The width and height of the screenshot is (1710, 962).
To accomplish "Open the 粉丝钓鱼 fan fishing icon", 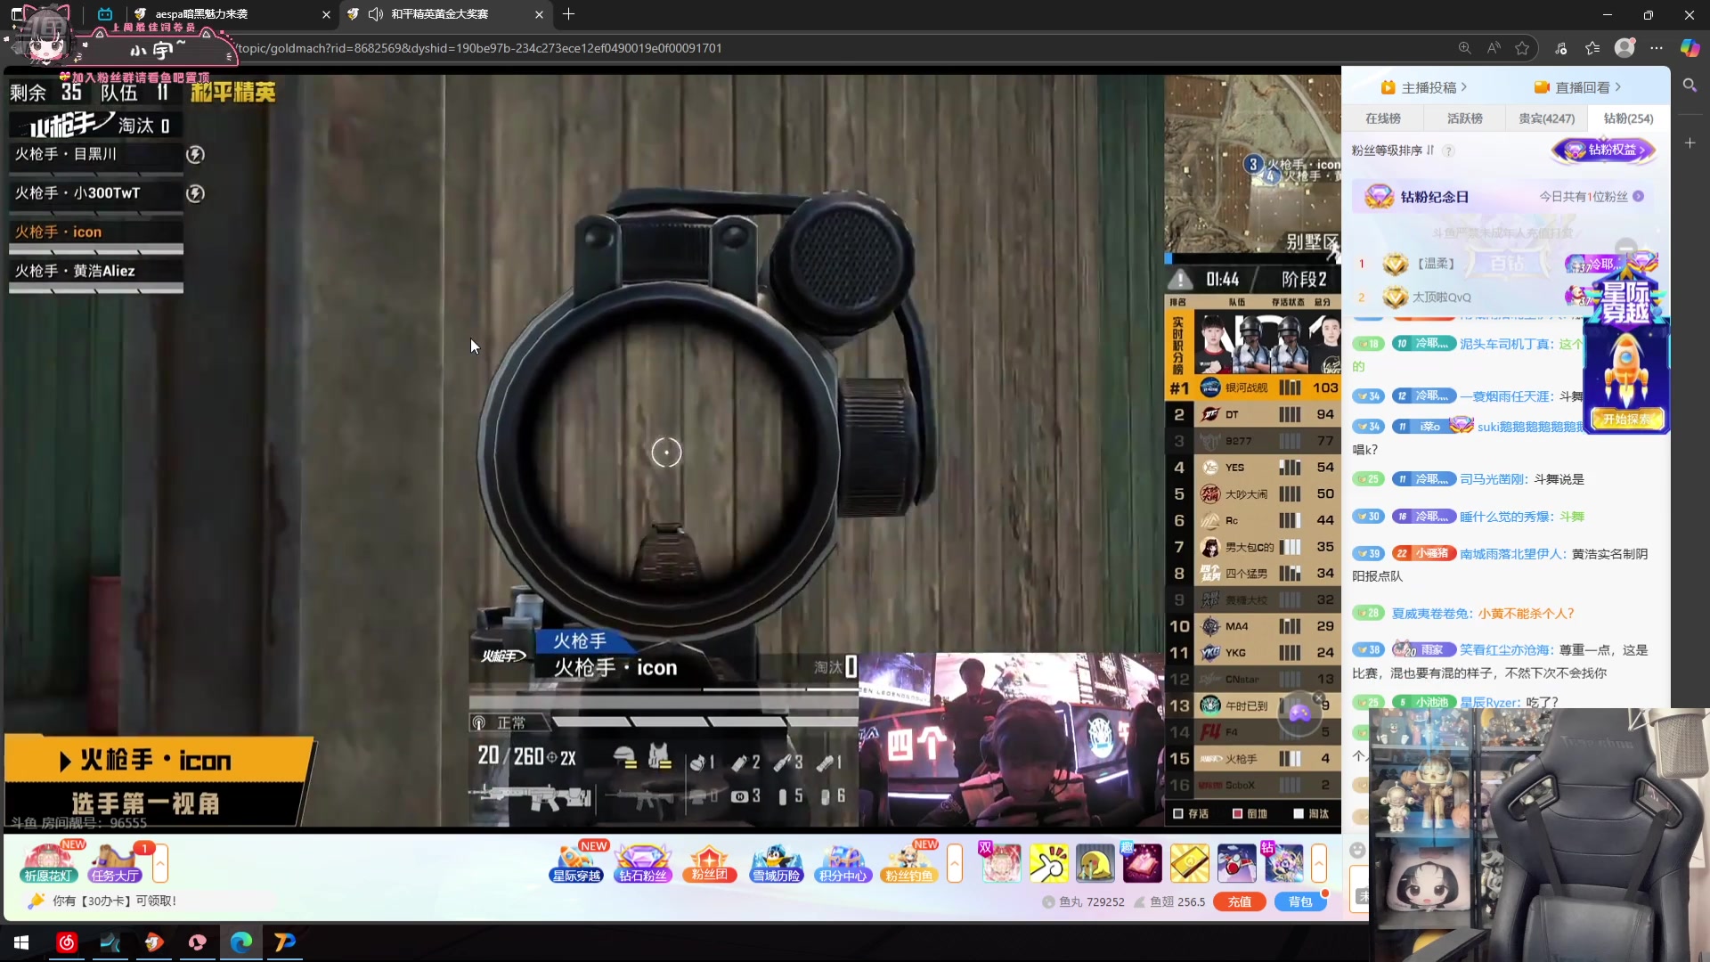I will tap(909, 862).
